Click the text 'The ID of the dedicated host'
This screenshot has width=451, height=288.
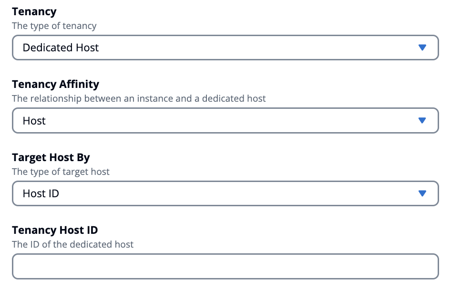click(72, 244)
